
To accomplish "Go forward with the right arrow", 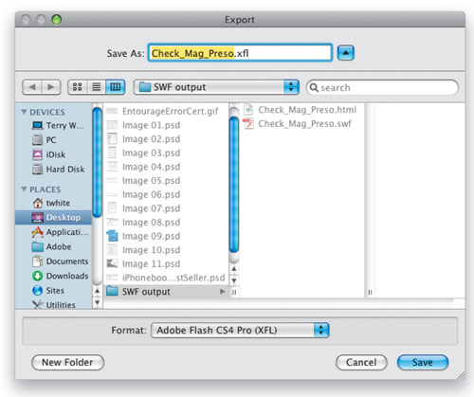I will pyautogui.click(x=51, y=87).
